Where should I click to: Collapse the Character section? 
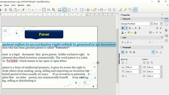(121, 19)
